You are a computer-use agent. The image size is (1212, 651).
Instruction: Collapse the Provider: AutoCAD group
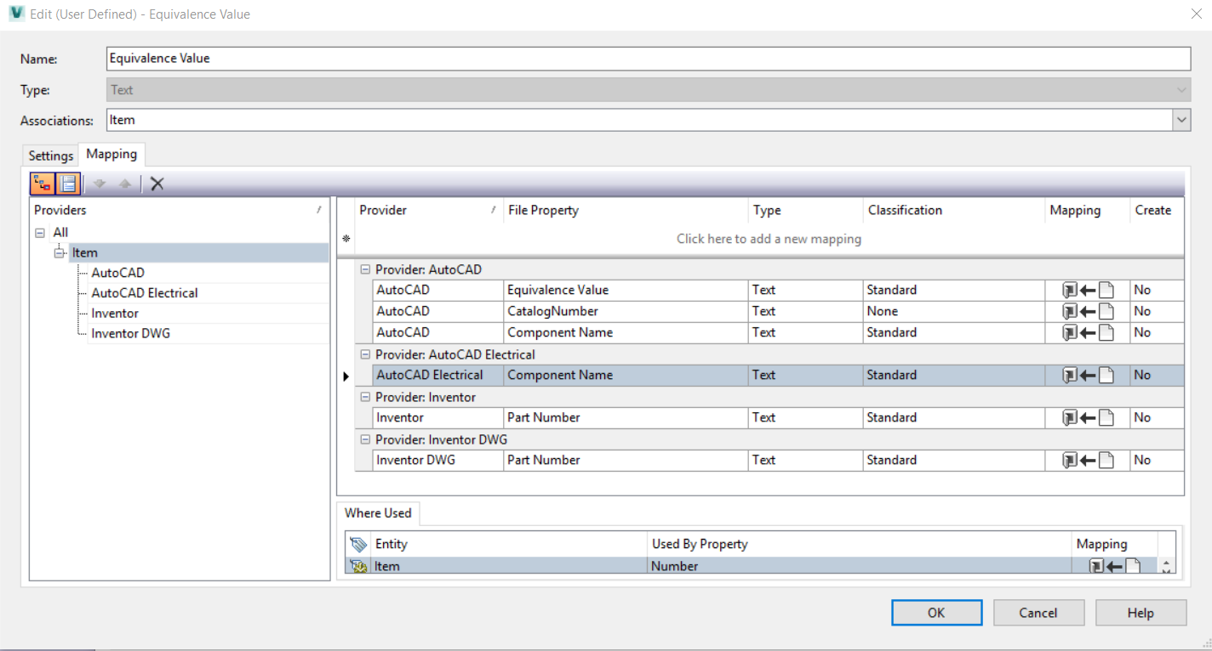coord(364,269)
